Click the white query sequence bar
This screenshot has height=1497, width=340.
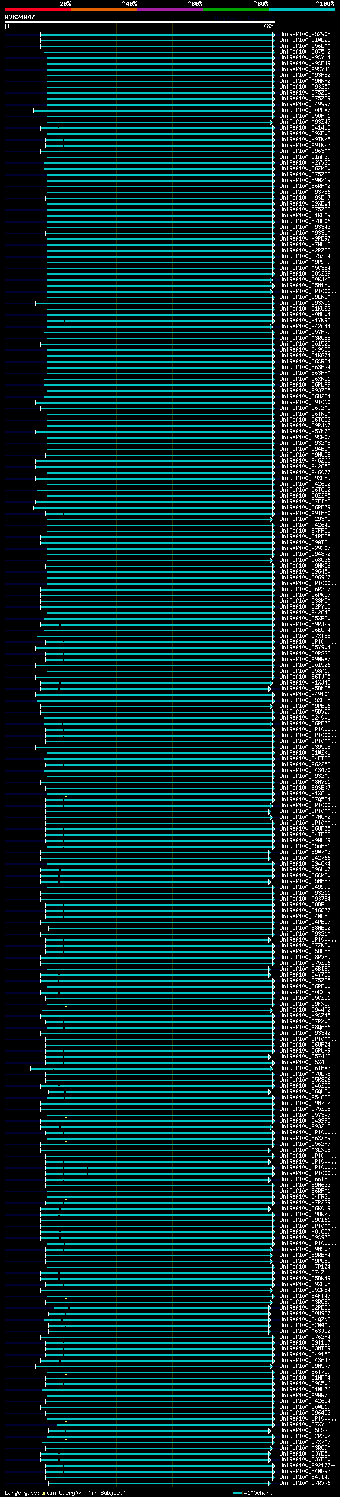(x=140, y=22)
